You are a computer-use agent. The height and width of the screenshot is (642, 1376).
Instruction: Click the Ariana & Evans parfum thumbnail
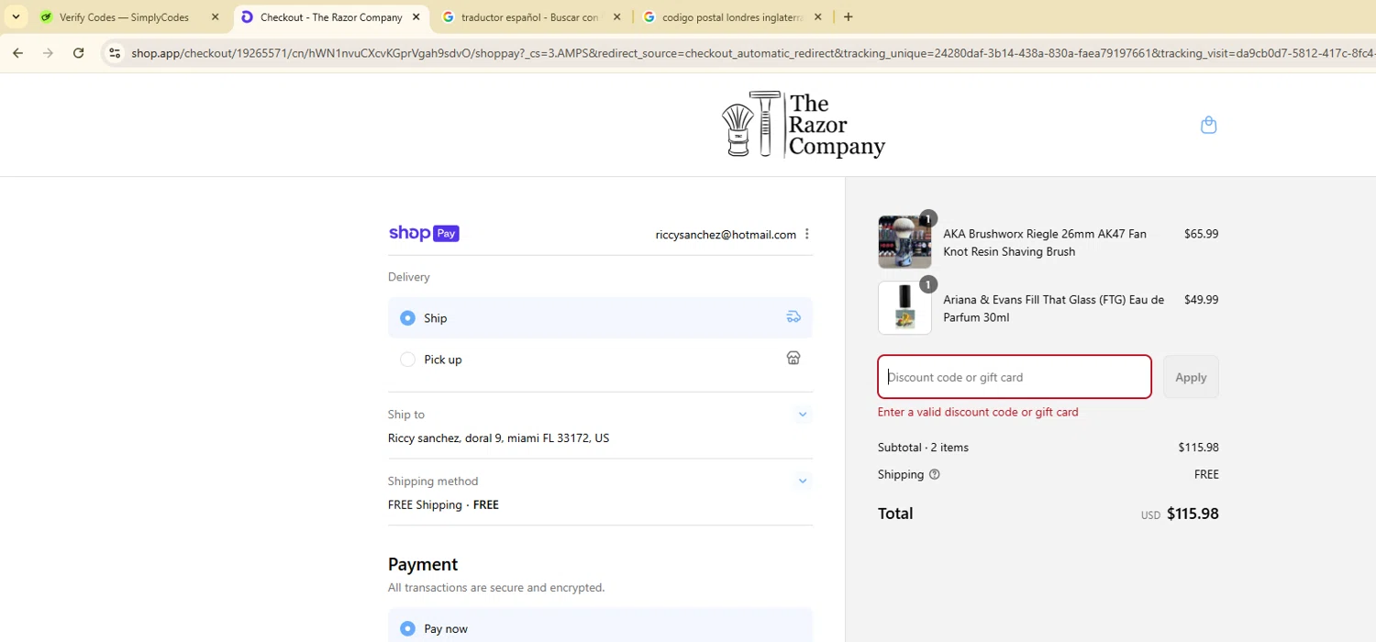[x=904, y=308]
